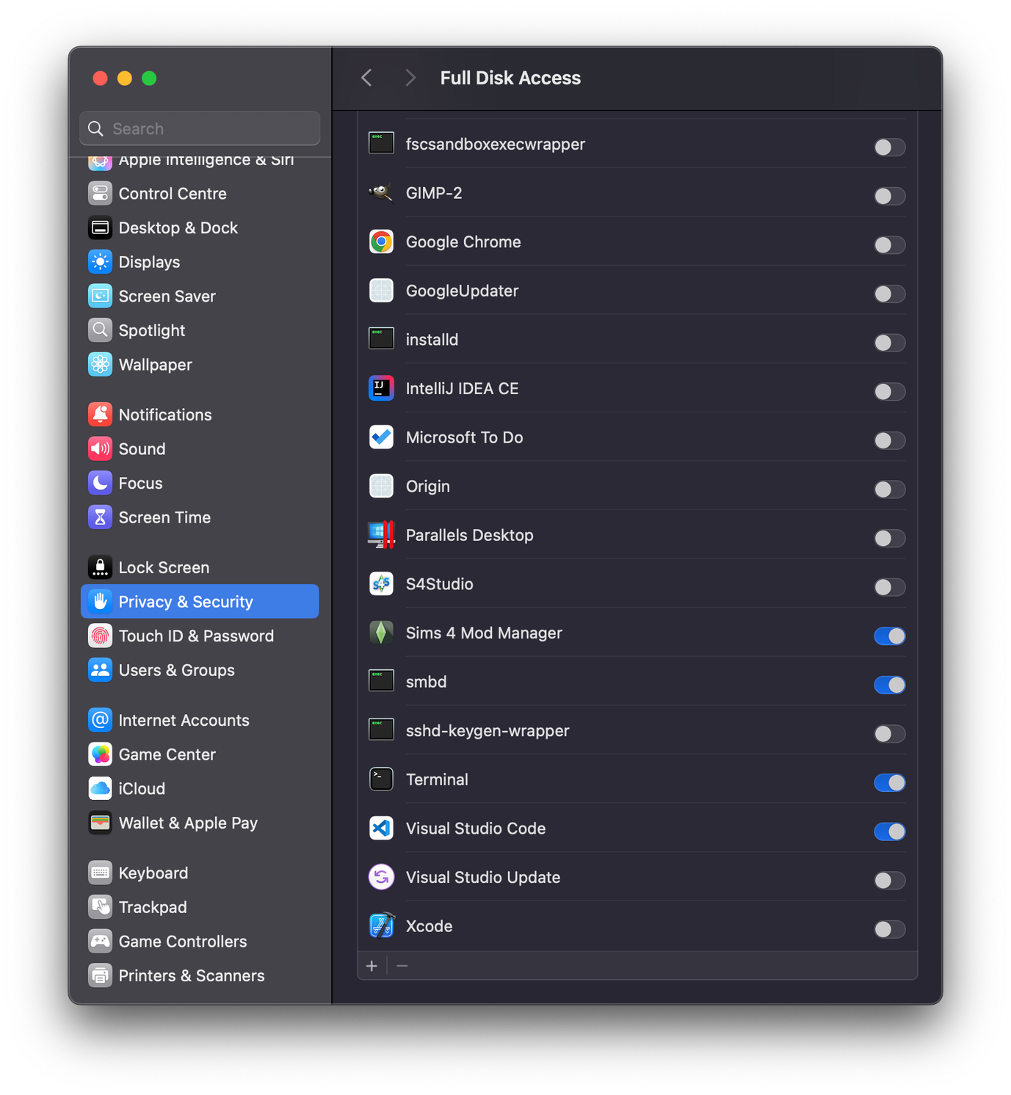The image size is (1011, 1095).
Task: Enable S4Studio full disk access
Action: pos(889,587)
